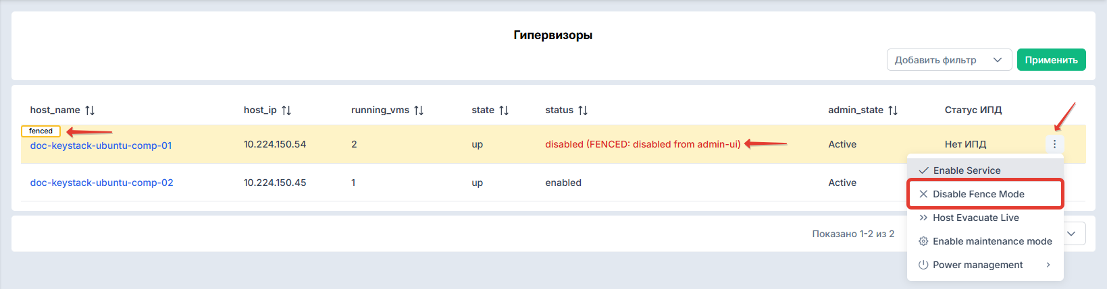This screenshot has width=1107, height=289.
Task: Sort by status column arrows
Action: [x=583, y=110]
